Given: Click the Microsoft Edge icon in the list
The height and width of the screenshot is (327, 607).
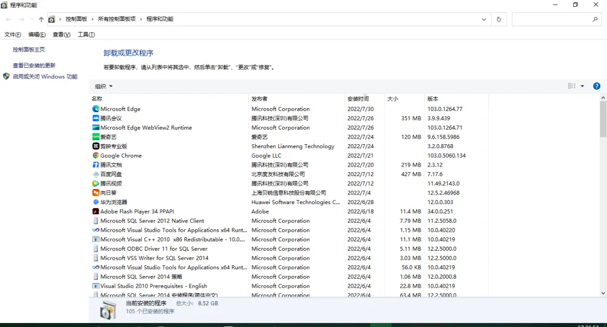Looking at the screenshot, I should pyautogui.click(x=95, y=109).
